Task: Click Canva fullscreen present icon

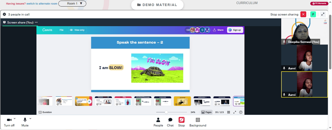Action: pyautogui.click(x=235, y=112)
